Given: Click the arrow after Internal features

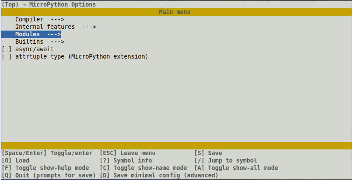Looking at the screenshot, I should (x=89, y=27).
